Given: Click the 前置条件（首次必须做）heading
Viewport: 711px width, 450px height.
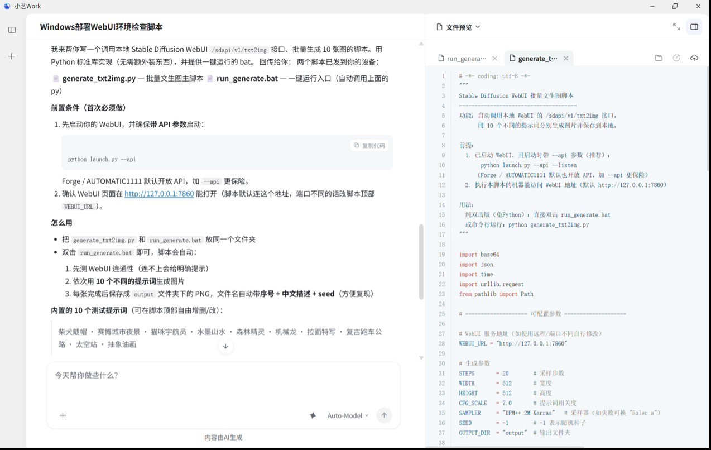Looking at the screenshot, I should pyautogui.click(x=89, y=107).
